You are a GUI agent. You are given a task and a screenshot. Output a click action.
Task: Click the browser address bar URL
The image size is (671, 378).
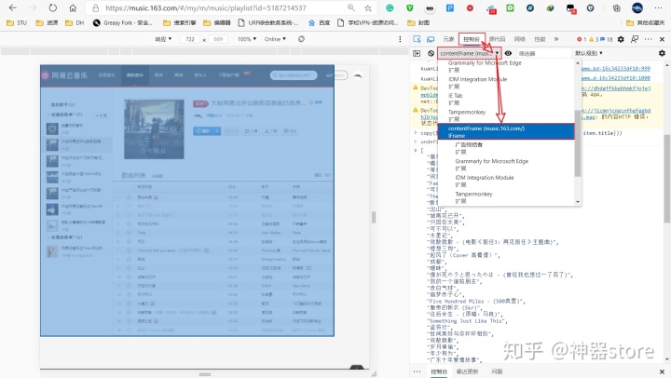pyautogui.click(x=206, y=8)
